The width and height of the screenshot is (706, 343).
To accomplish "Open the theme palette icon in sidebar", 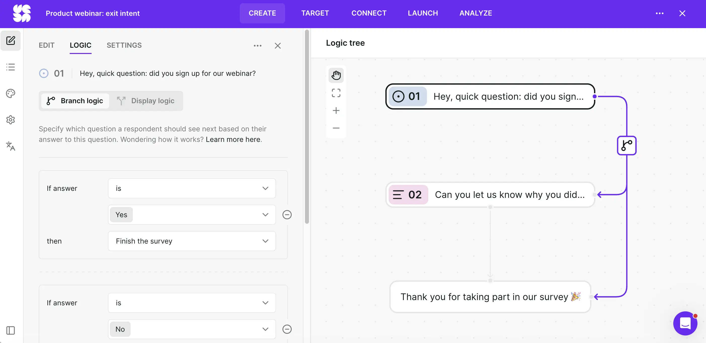I will 10,93.
